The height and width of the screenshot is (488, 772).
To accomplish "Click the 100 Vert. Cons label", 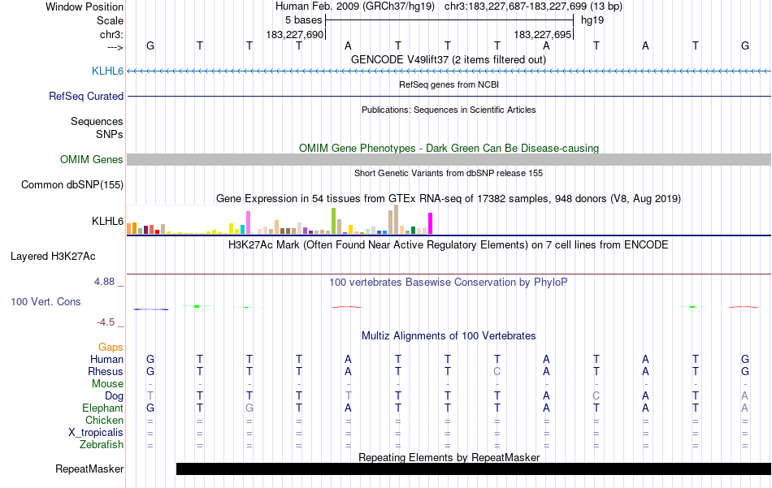I will pos(46,301).
